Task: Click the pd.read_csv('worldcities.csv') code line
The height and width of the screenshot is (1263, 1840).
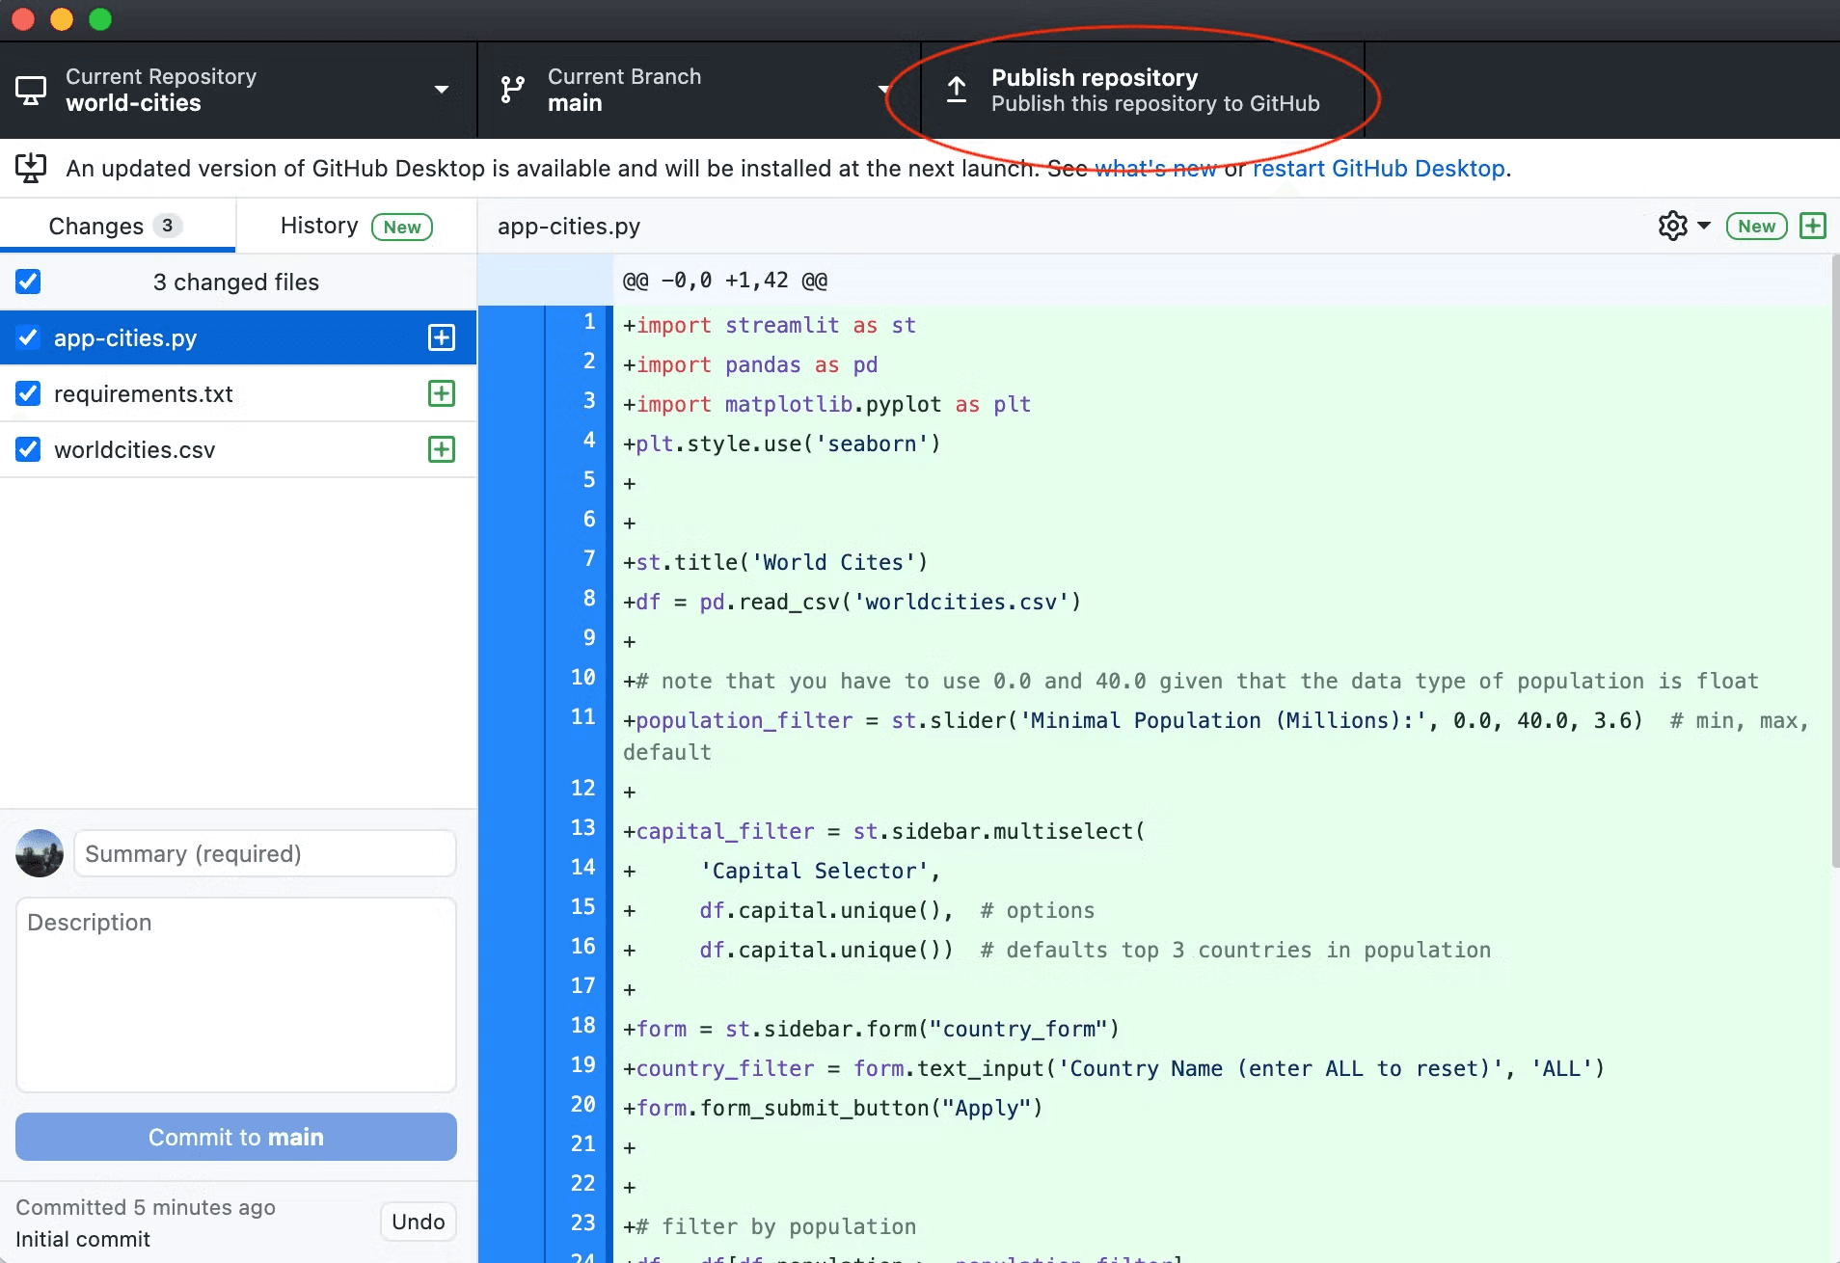Action: point(852,603)
